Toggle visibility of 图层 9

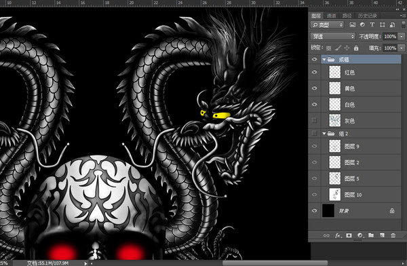(x=314, y=146)
